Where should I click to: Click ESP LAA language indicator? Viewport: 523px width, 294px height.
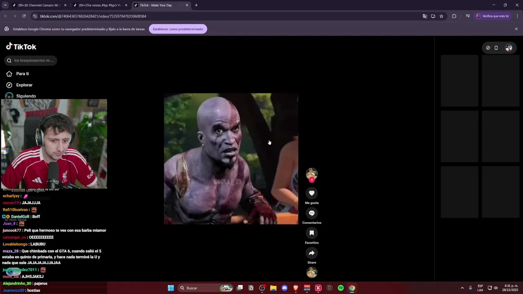point(480,288)
